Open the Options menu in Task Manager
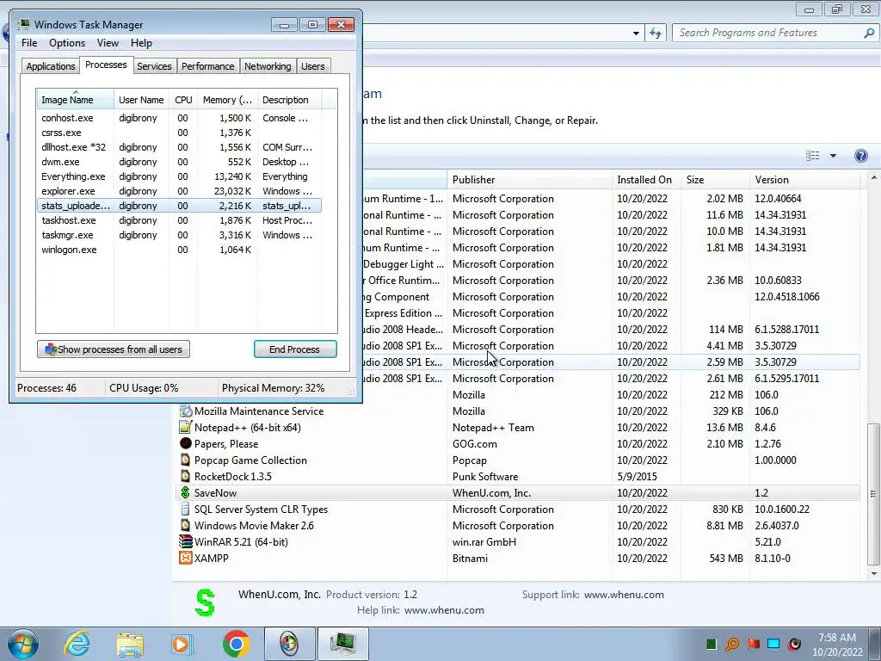881x661 pixels. click(x=67, y=43)
